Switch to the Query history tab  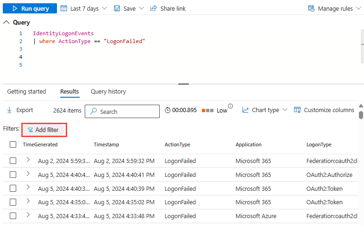pyautogui.click(x=108, y=92)
